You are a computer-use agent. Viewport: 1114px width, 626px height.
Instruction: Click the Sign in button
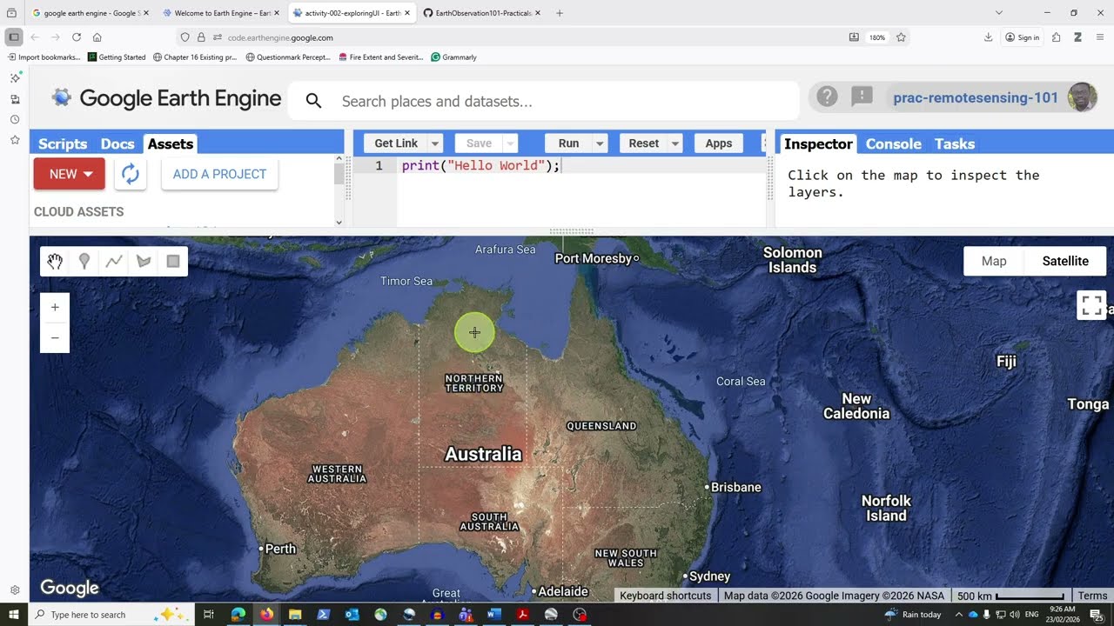[x=1023, y=37]
